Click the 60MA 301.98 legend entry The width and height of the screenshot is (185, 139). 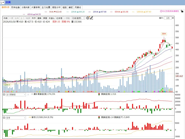(x=119, y=12)
